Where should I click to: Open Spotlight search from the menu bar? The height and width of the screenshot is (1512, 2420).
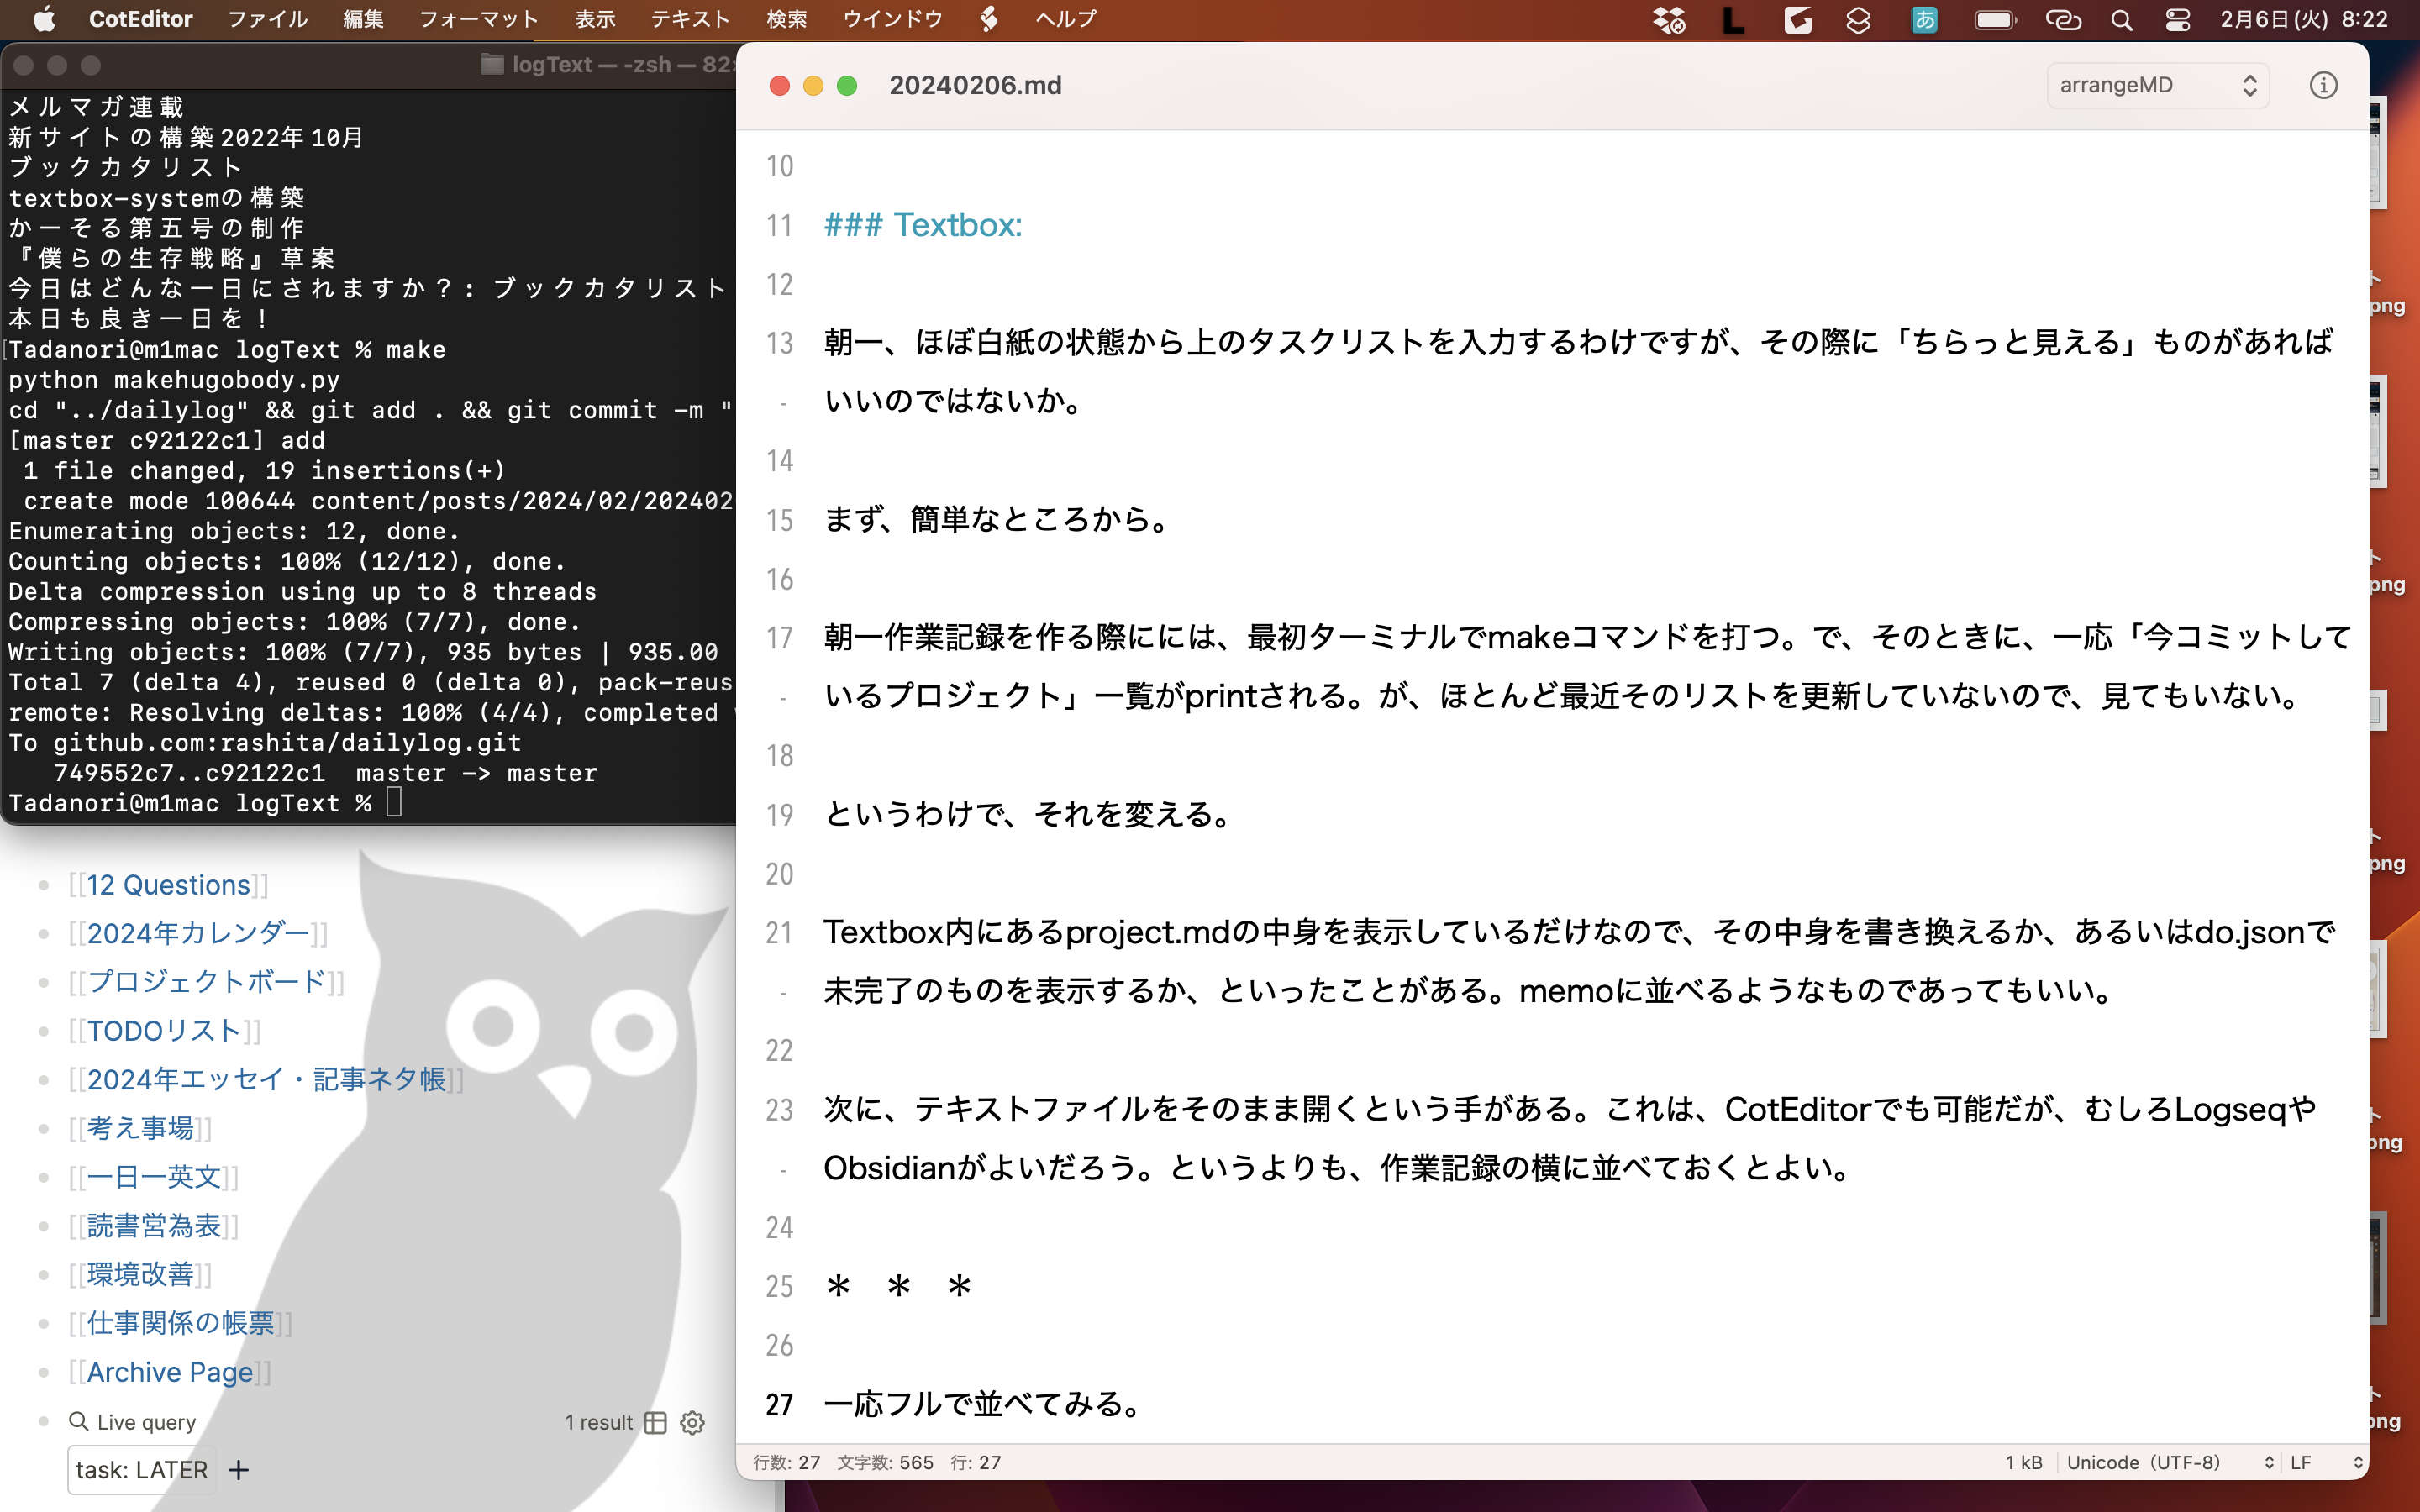tap(2122, 20)
